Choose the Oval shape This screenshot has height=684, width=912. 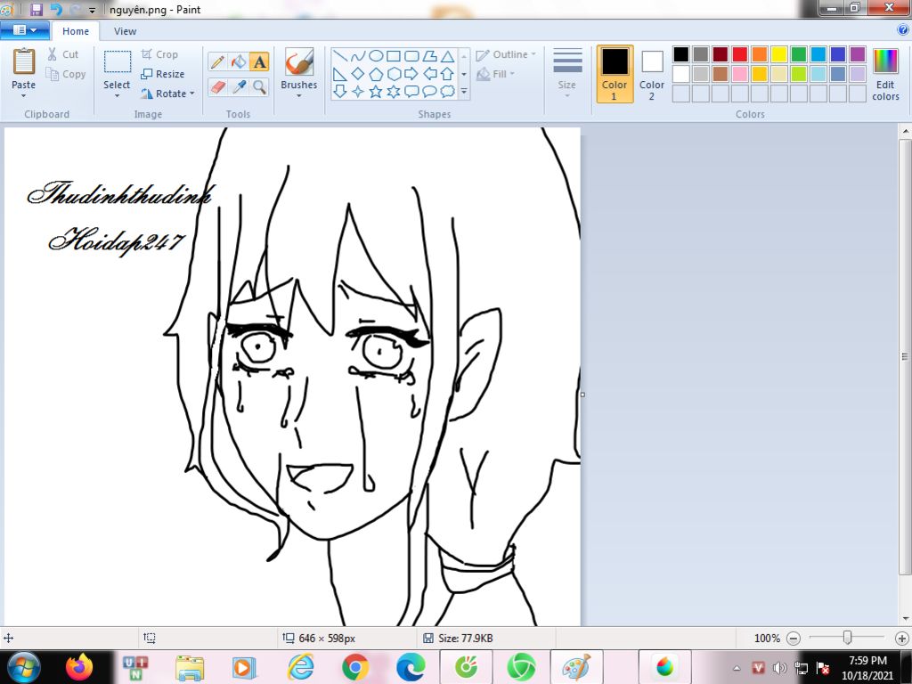[x=377, y=56]
